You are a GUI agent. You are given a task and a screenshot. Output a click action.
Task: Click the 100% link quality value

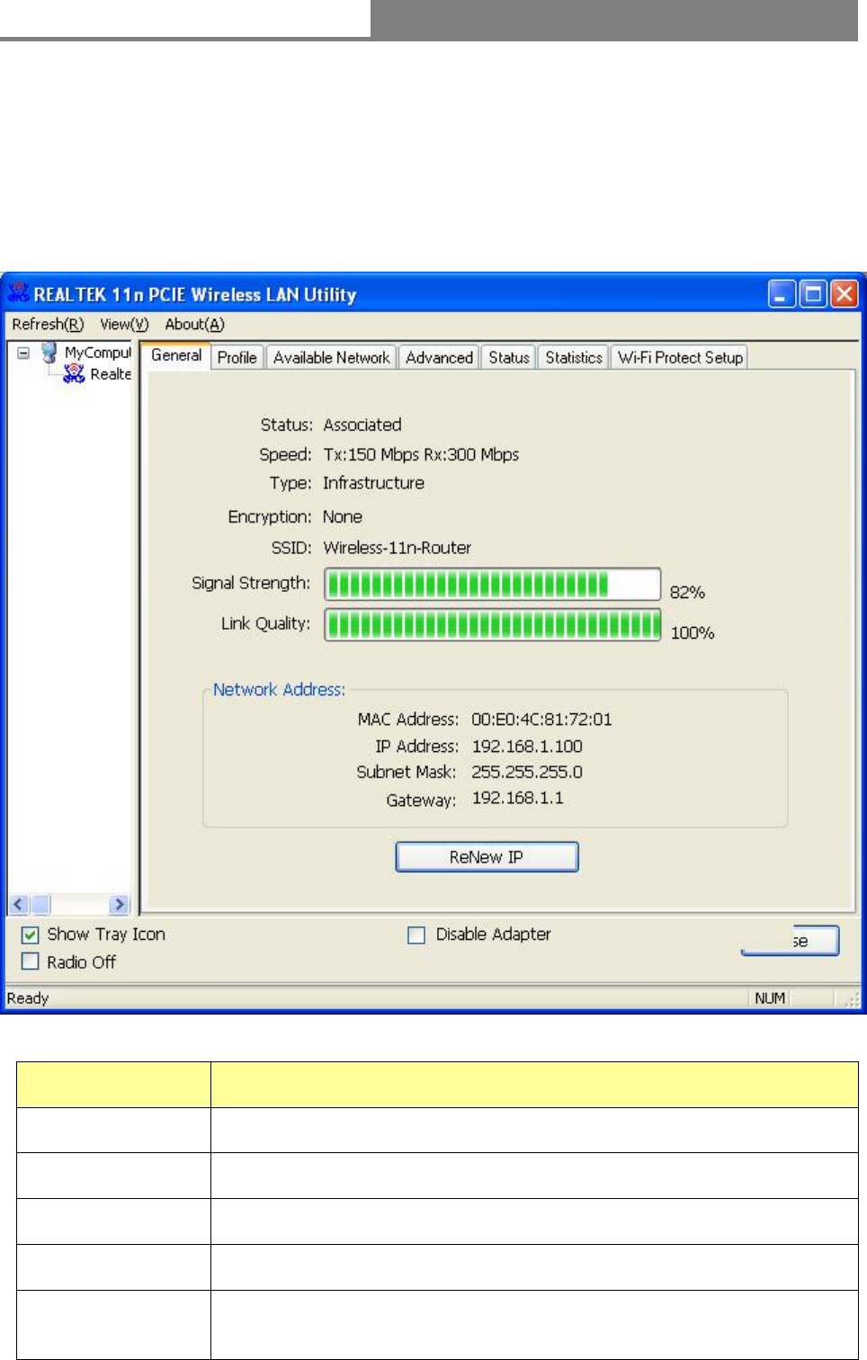pos(693,633)
